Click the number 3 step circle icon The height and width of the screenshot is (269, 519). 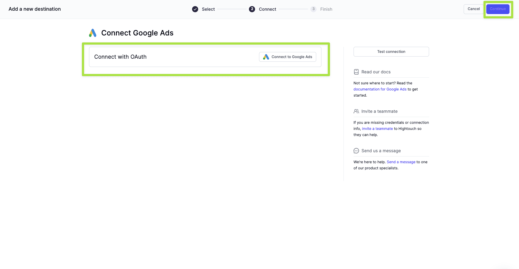pyautogui.click(x=313, y=9)
